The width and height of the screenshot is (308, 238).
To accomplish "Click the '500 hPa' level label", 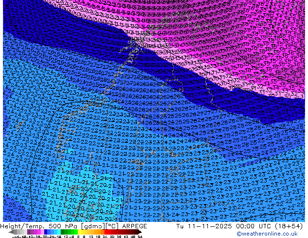I will (64, 226).
